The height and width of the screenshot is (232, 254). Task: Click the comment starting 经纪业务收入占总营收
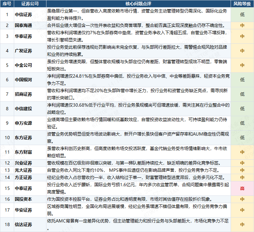(x=138, y=177)
